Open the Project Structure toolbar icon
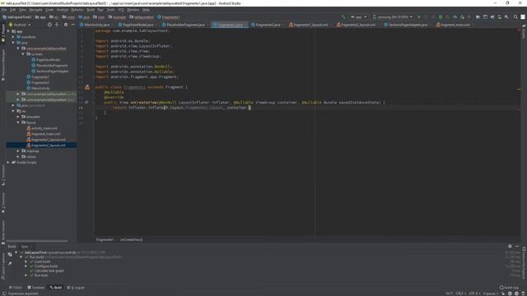 [x=478, y=16]
